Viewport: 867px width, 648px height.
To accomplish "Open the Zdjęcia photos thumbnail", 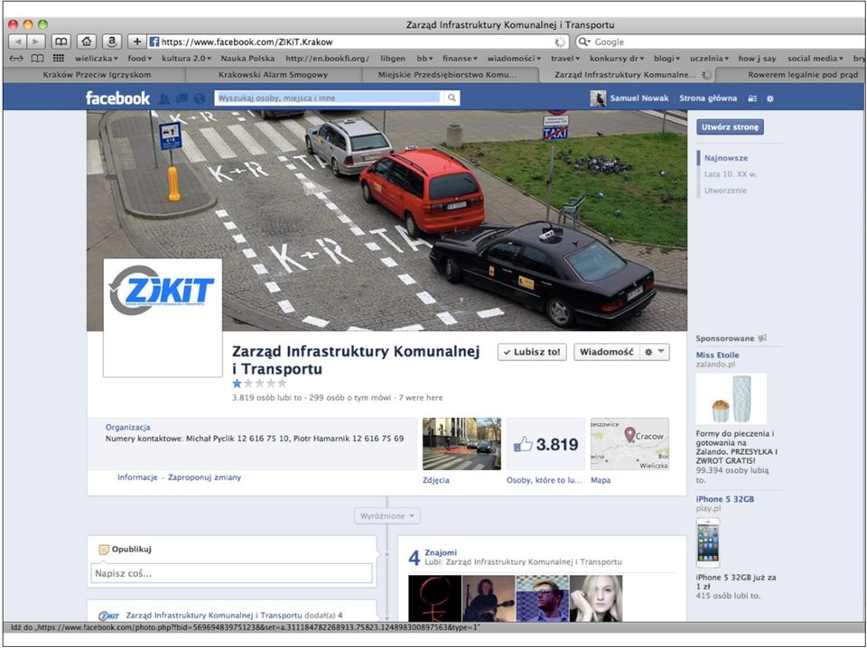I will [x=461, y=444].
